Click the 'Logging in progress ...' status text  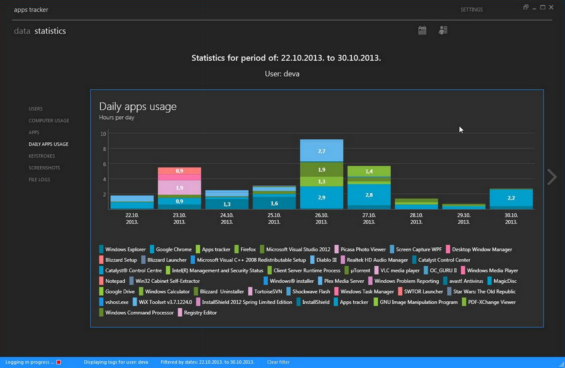tap(29, 362)
